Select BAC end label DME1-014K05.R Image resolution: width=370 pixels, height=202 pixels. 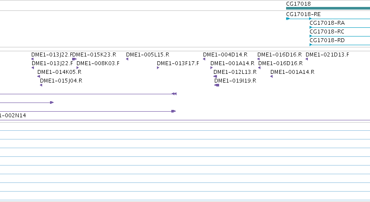[59, 72]
